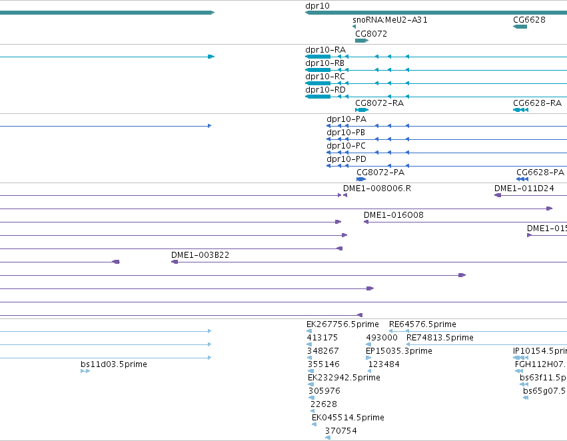
Task: Select the EP15035.3prime EST label
Action: pyautogui.click(x=399, y=351)
